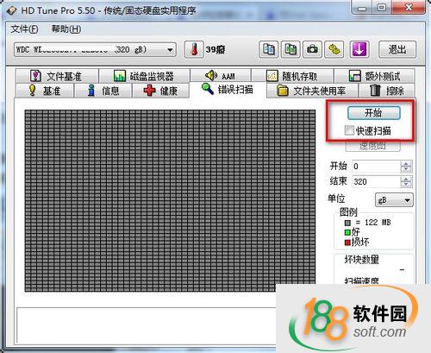This screenshot has width=431, height=353.
Task: Click the thermometer temperature icon
Action: click(x=194, y=49)
